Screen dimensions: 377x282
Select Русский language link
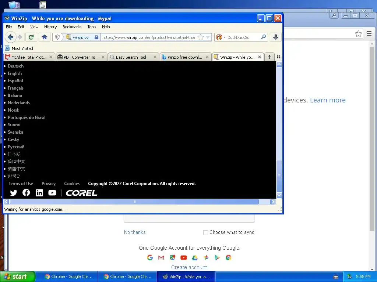(16, 147)
